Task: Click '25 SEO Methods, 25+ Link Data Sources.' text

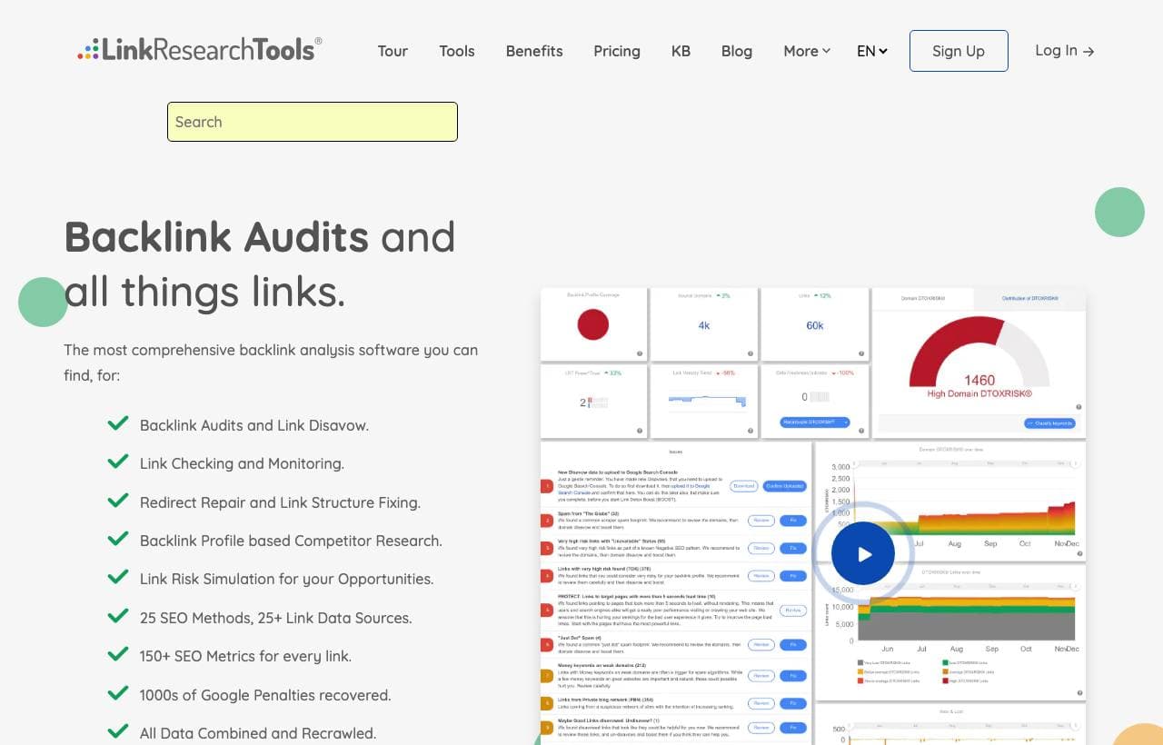Action: click(276, 618)
